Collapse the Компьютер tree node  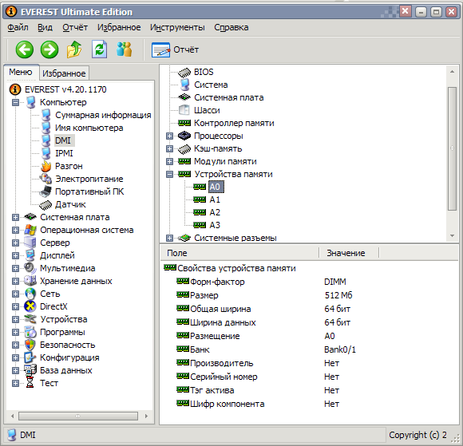point(15,102)
